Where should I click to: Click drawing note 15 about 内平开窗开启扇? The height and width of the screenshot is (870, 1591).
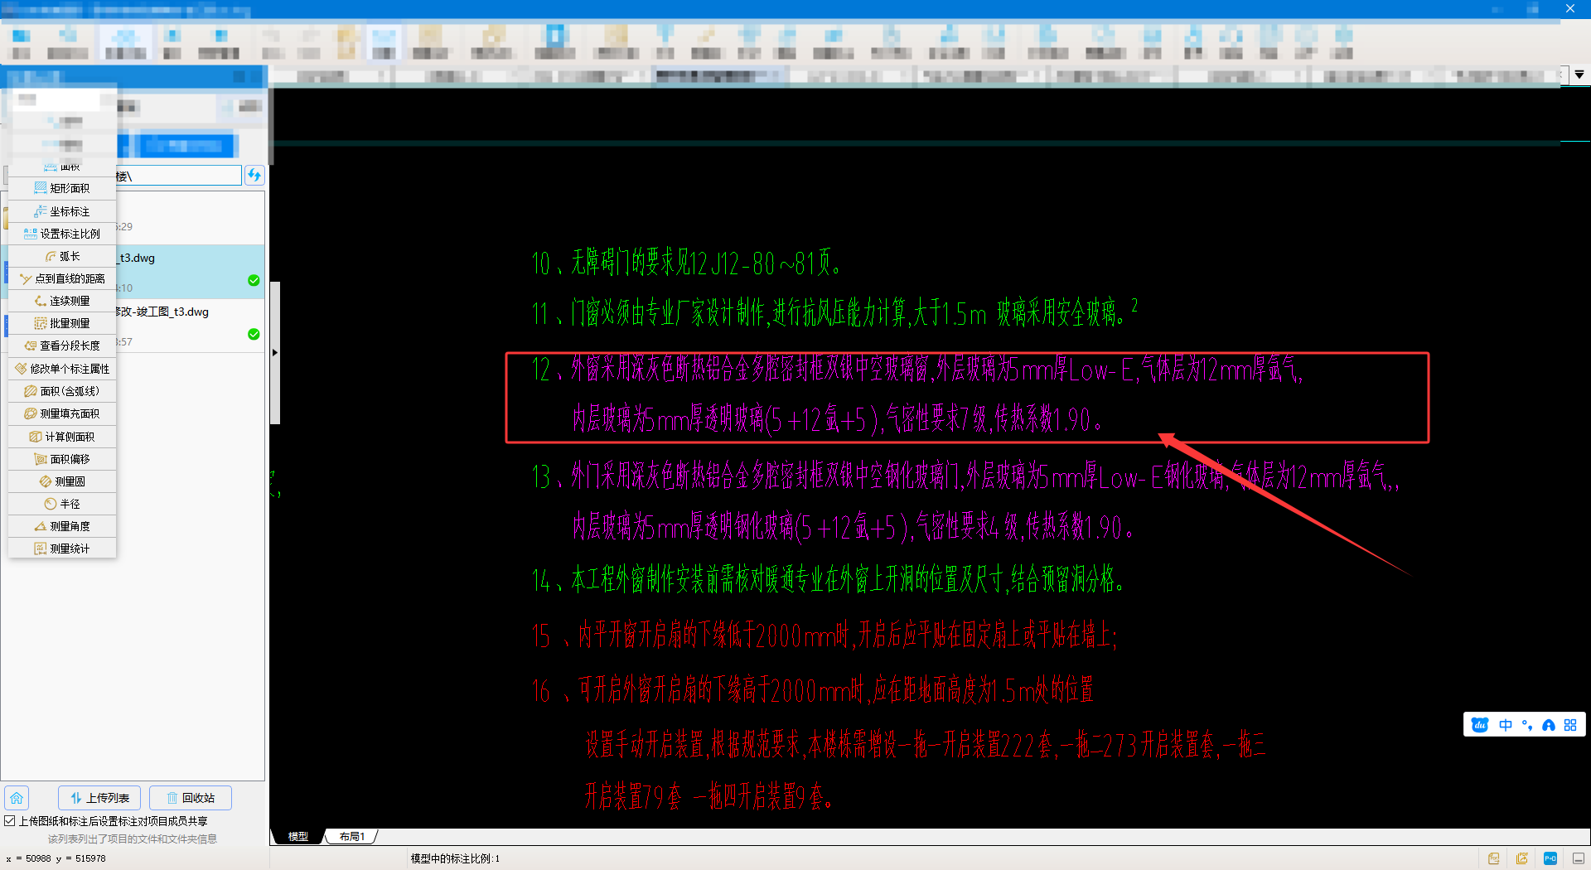tap(825, 635)
